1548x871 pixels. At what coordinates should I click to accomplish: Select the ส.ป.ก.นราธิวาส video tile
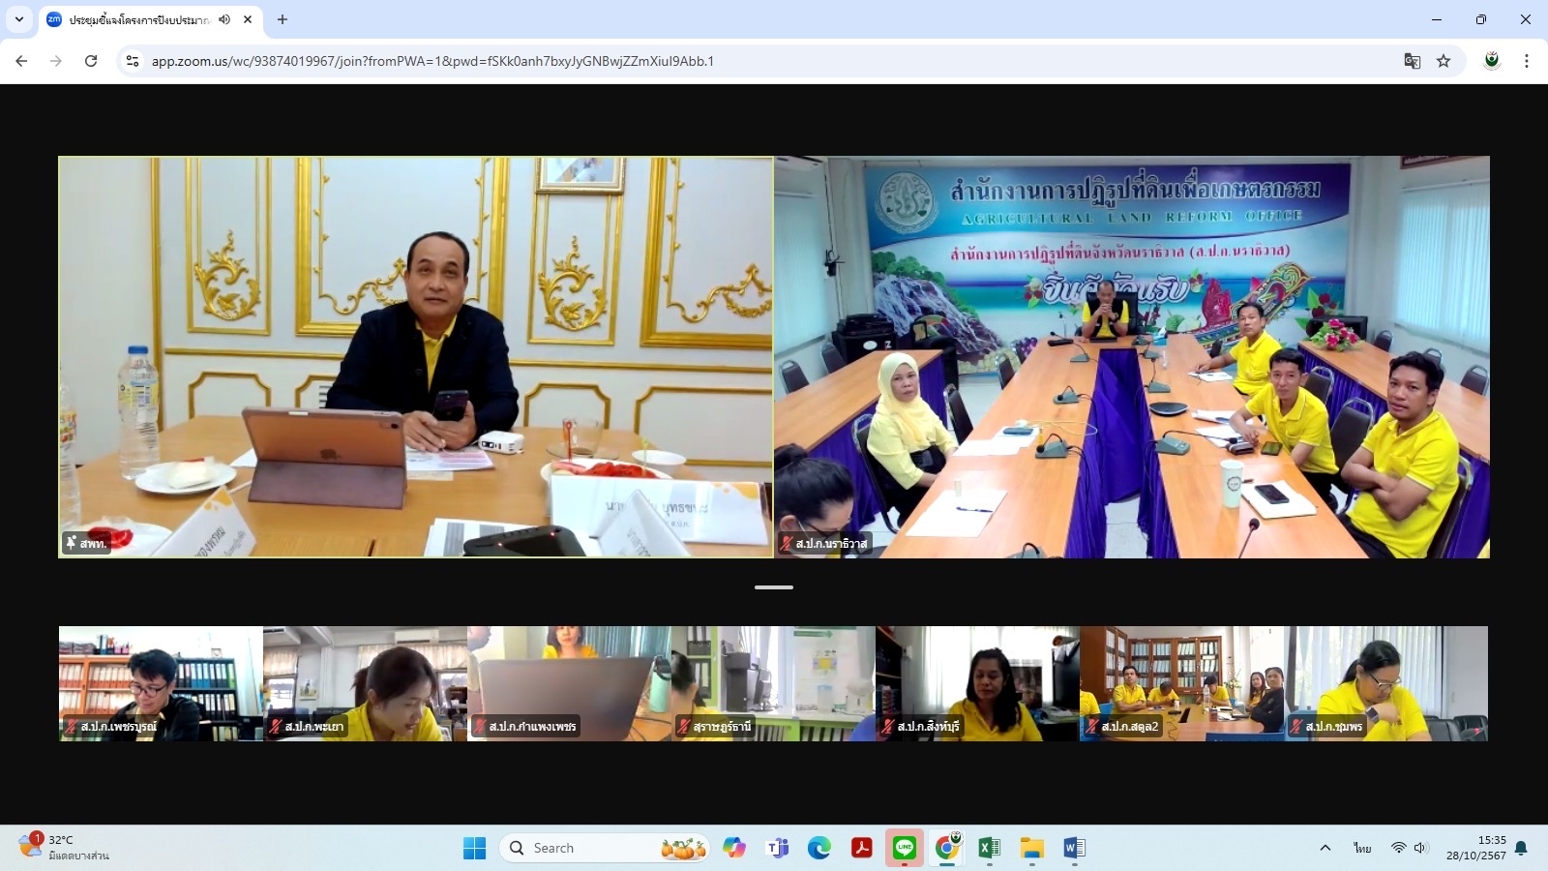click(x=1132, y=357)
